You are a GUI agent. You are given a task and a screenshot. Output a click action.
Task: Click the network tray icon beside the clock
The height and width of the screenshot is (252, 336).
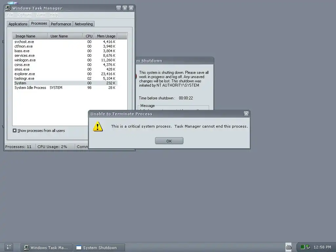[308, 247]
